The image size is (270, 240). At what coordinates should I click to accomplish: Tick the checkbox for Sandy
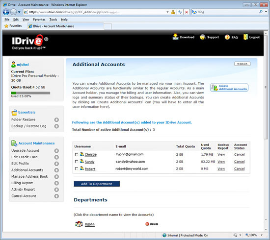77,162
